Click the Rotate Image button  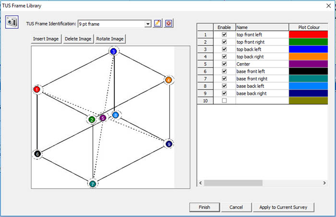click(110, 39)
